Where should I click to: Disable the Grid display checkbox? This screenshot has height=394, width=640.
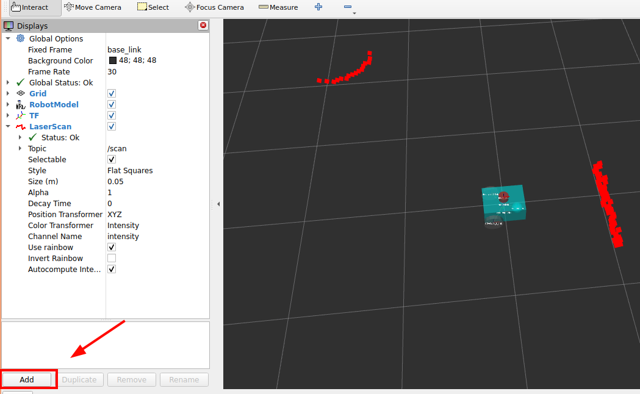point(112,94)
